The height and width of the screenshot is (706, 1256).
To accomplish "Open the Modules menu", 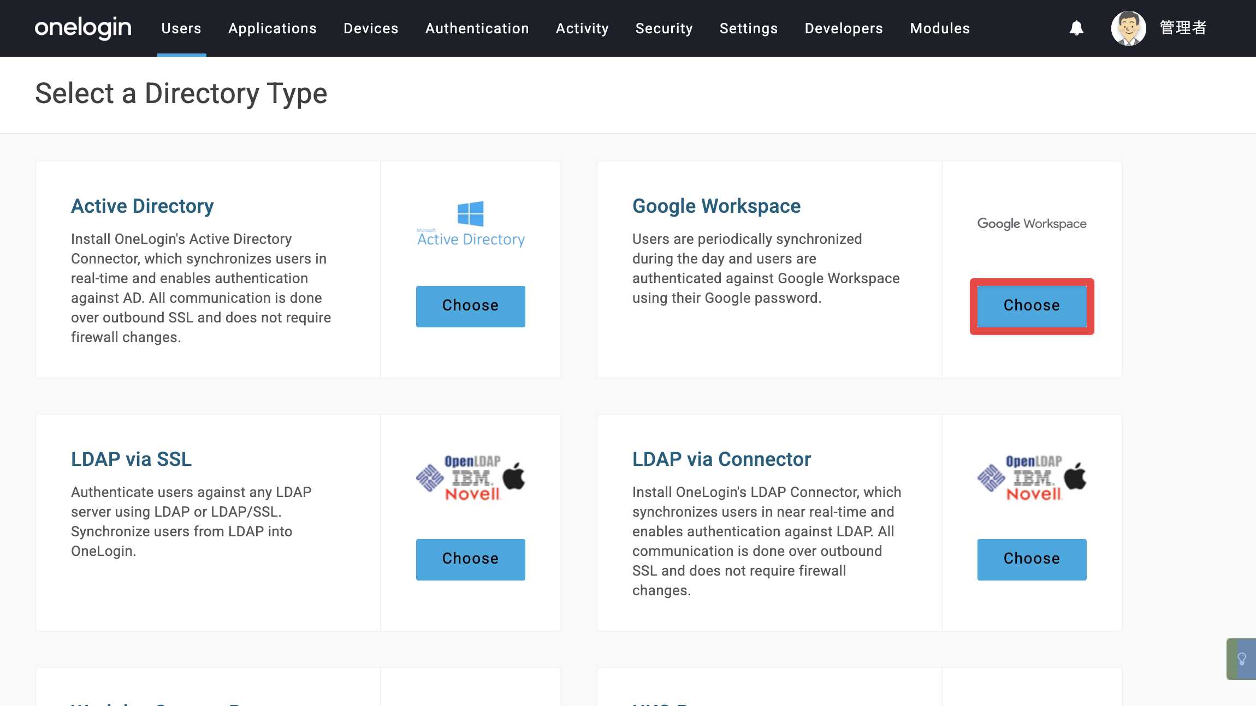I will pyautogui.click(x=940, y=28).
